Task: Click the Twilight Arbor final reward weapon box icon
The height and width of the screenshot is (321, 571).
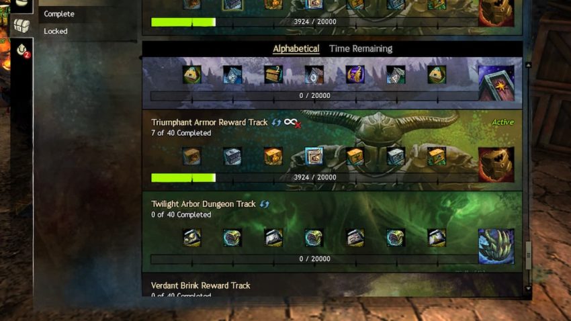Action: [496, 246]
